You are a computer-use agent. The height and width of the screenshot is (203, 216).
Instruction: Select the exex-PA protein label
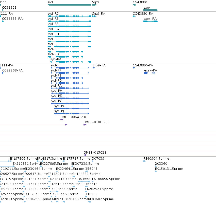click(x=151, y=70)
